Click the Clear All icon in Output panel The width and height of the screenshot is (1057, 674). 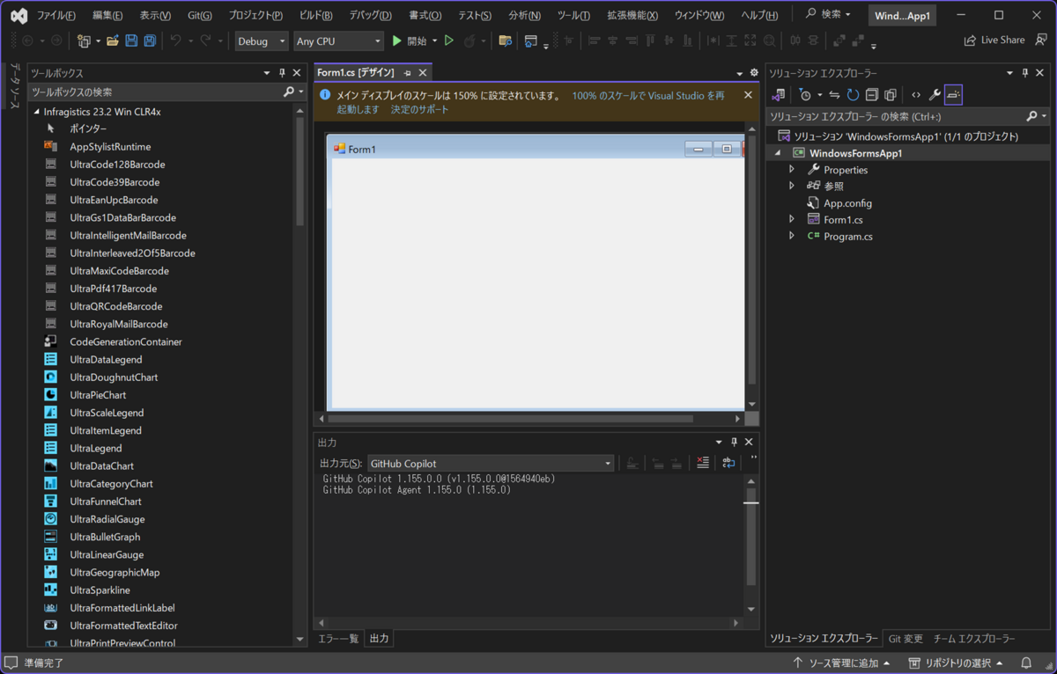point(702,463)
